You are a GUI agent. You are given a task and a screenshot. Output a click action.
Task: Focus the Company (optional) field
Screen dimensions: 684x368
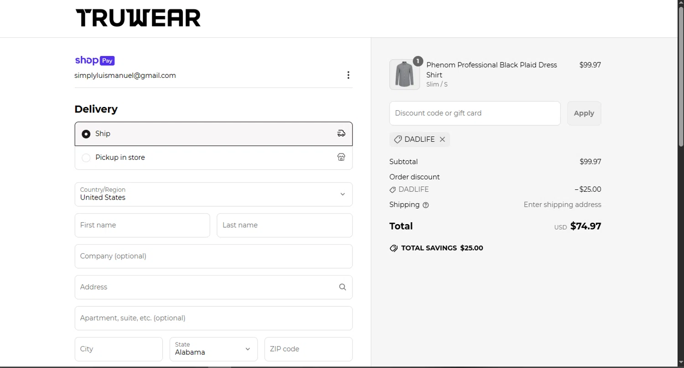coord(213,256)
